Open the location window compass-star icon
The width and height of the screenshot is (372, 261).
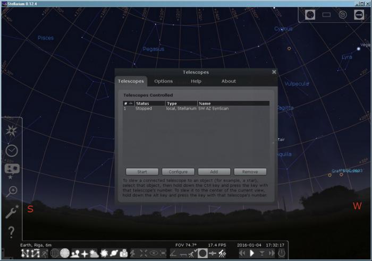(11, 130)
